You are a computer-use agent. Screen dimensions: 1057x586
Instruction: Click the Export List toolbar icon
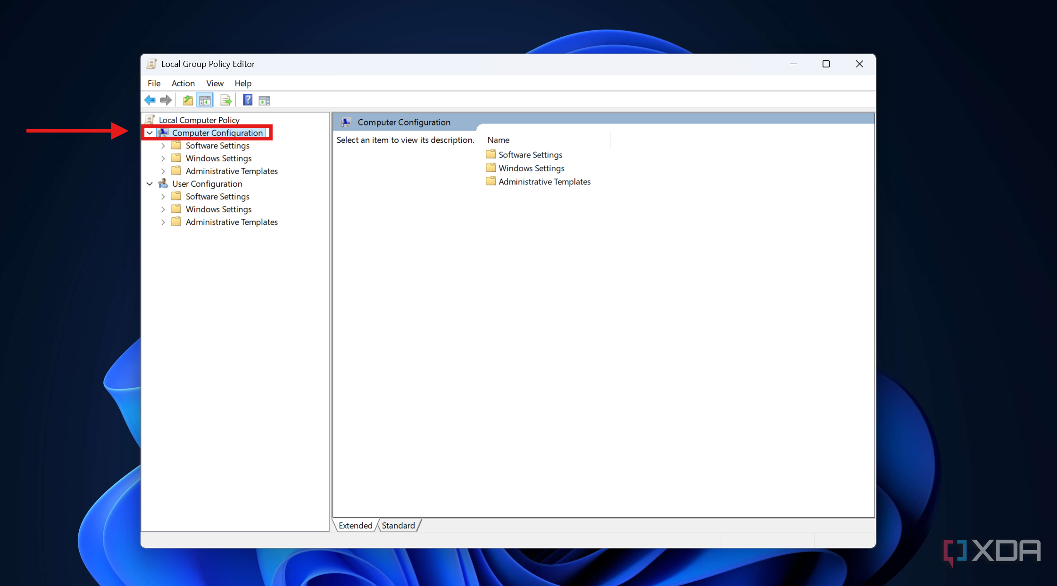[226, 100]
